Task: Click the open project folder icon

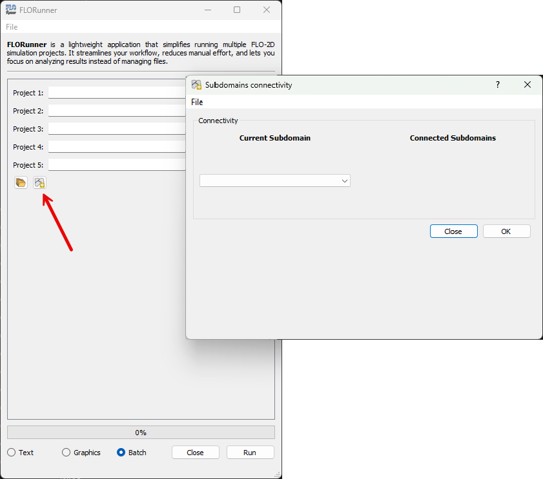Action: (21, 182)
